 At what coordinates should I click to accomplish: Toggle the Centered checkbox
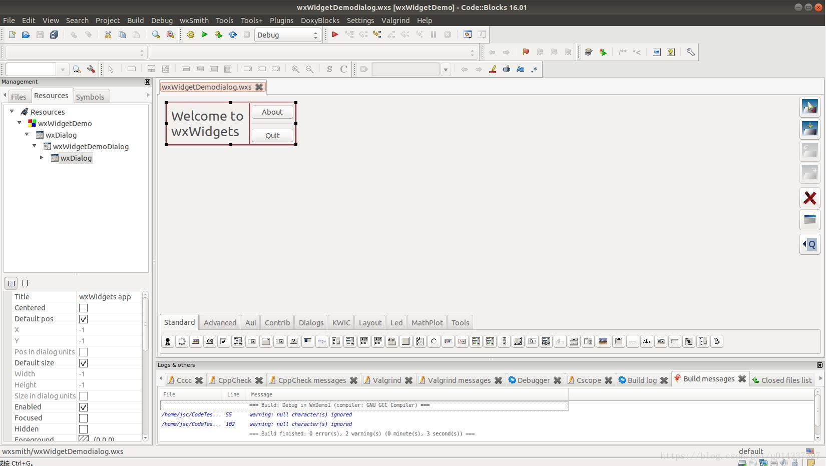click(84, 308)
